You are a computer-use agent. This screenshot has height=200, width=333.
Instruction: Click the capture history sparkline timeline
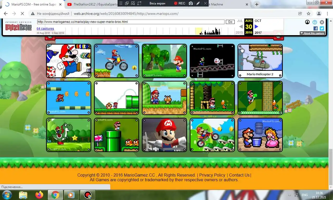pyautogui.click(x=150, y=31)
